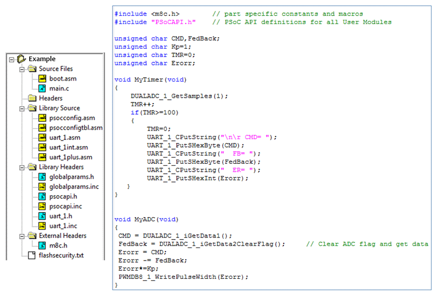Click the Headers folder icon
435x293 pixels.
click(x=32, y=98)
